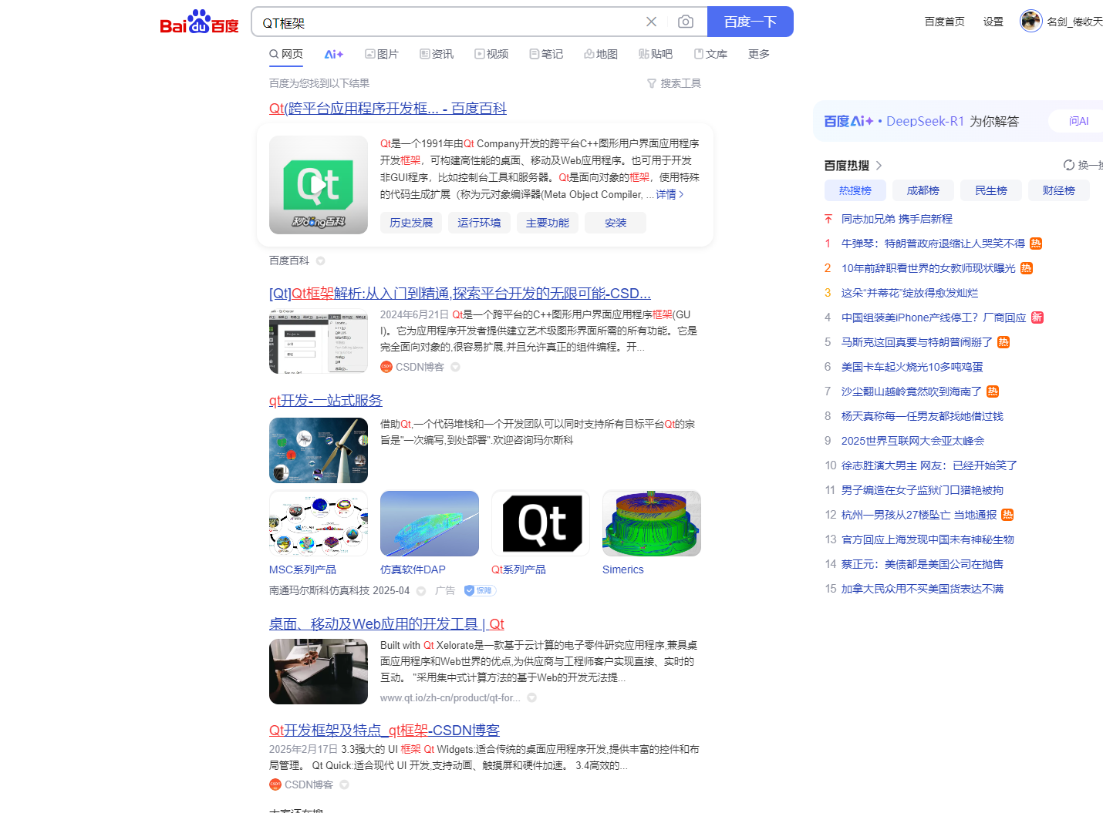Open 搜索工具 filter options
This screenshot has width=1103, height=813.
[x=674, y=83]
